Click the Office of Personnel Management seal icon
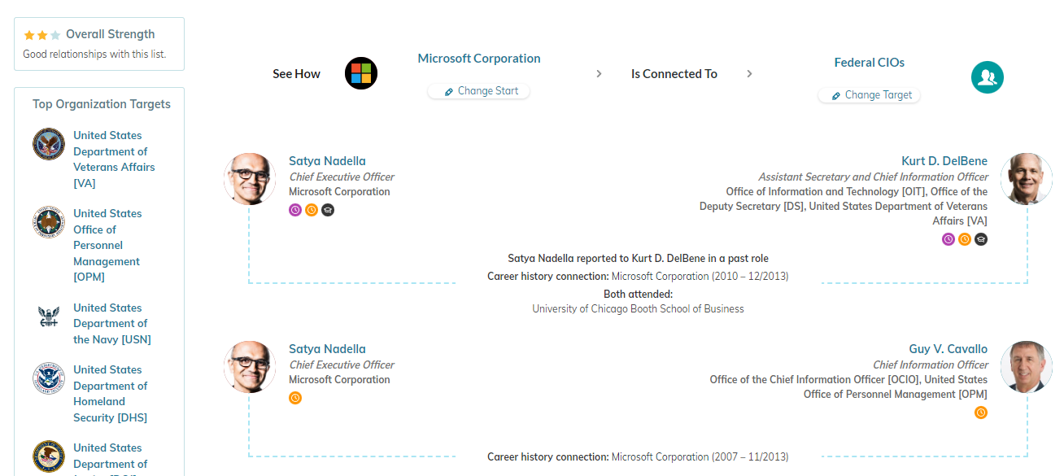Screen dimensions: 1064x476 (x=49, y=222)
